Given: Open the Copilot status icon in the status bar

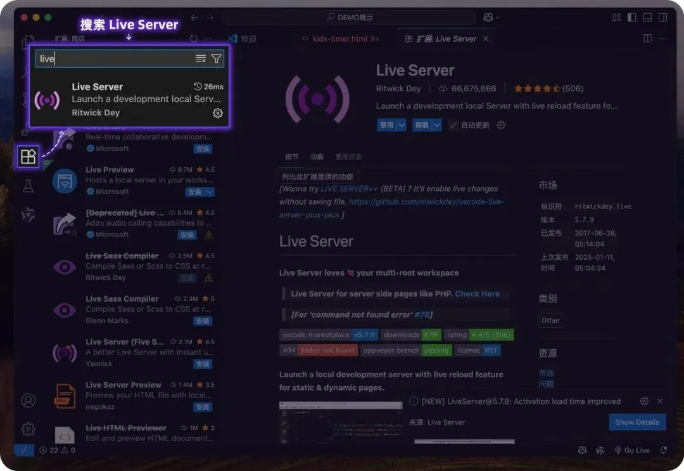Looking at the screenshot, I should coord(583,450).
